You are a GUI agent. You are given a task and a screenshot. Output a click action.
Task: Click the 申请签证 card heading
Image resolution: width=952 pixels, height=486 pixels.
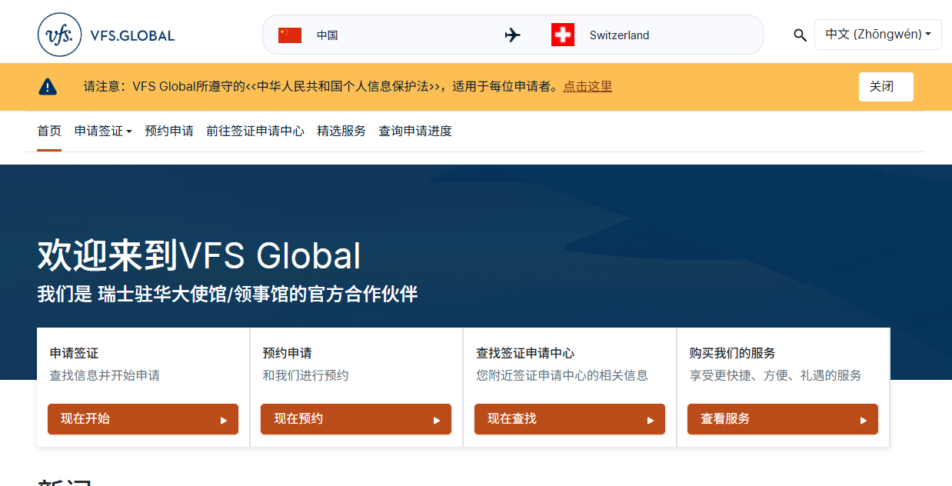(x=74, y=353)
